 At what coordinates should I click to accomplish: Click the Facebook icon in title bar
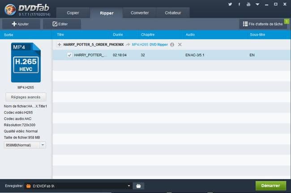(x=239, y=4)
